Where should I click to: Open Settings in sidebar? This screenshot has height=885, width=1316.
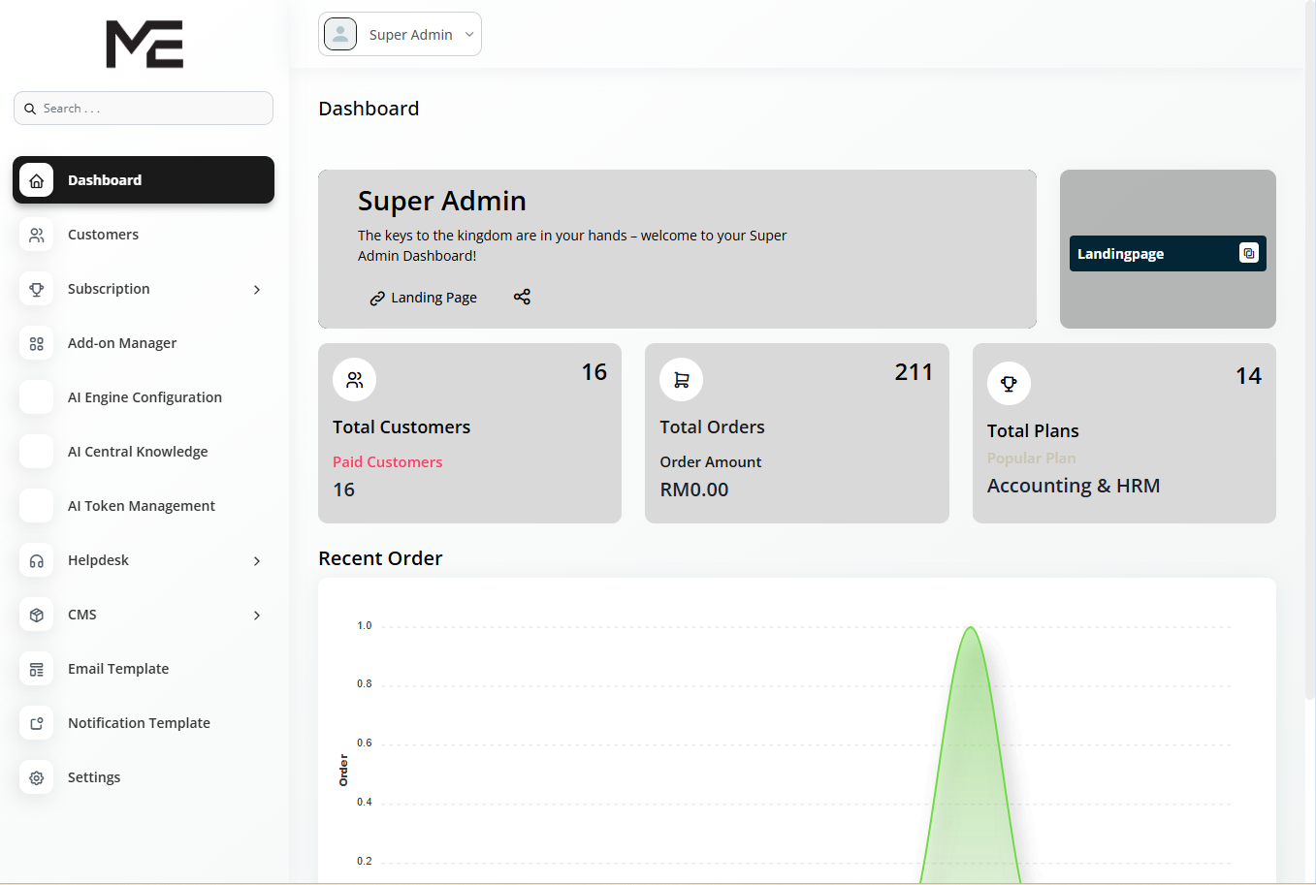coord(144,777)
